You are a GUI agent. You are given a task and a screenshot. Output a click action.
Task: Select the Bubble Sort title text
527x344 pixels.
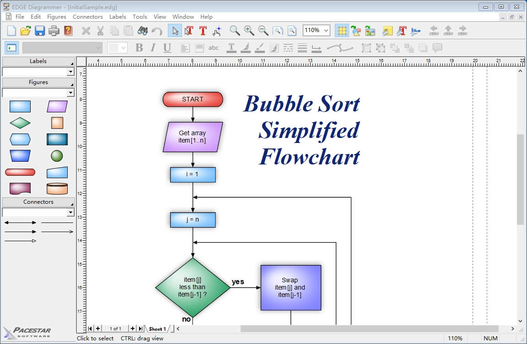(301, 130)
